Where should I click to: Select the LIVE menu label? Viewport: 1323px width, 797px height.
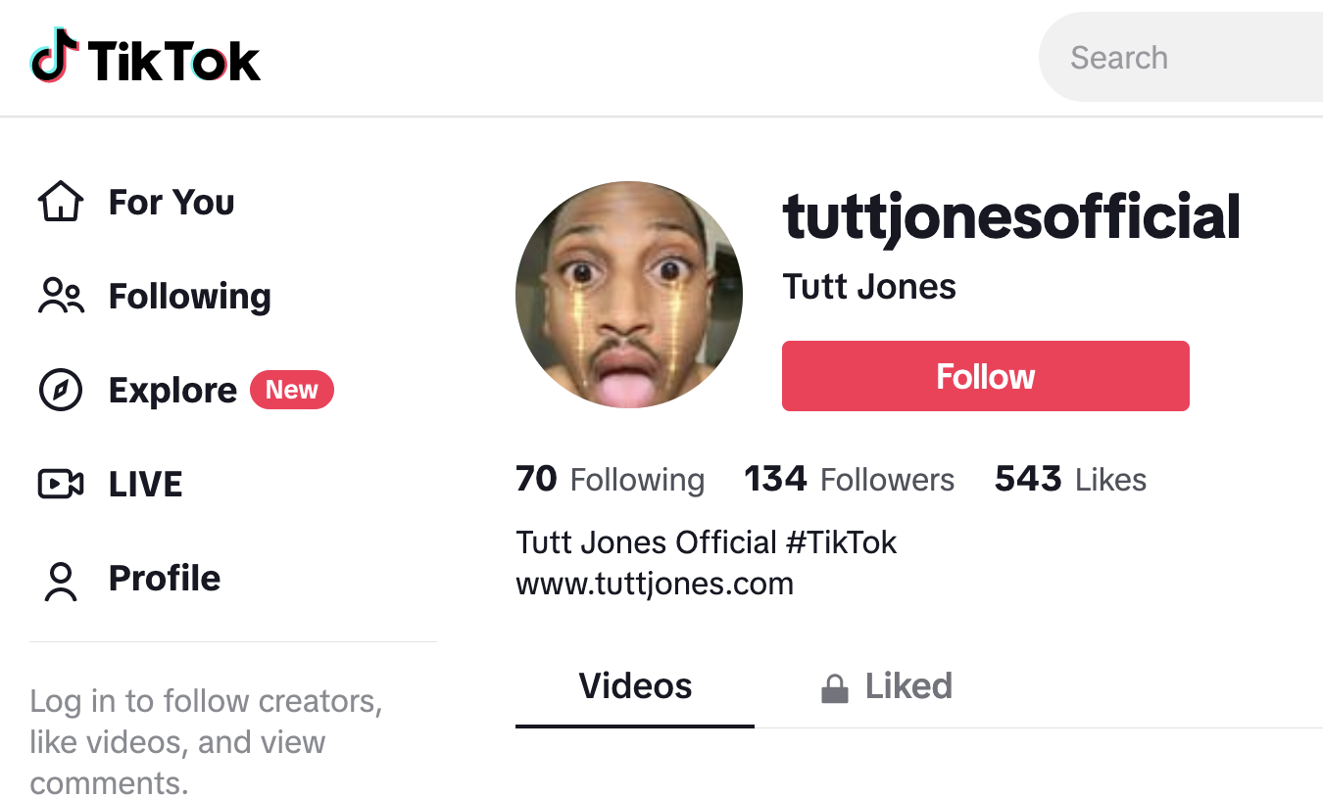click(146, 485)
